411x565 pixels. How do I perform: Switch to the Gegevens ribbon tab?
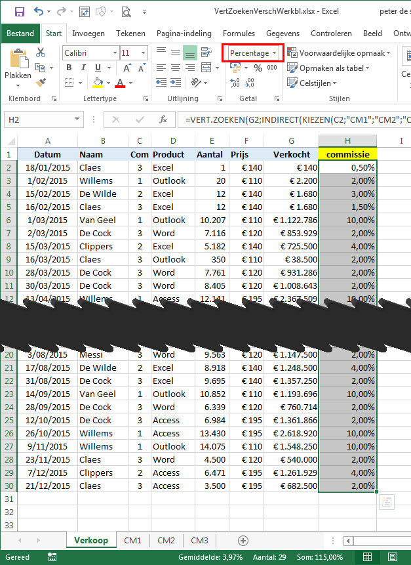(x=283, y=33)
